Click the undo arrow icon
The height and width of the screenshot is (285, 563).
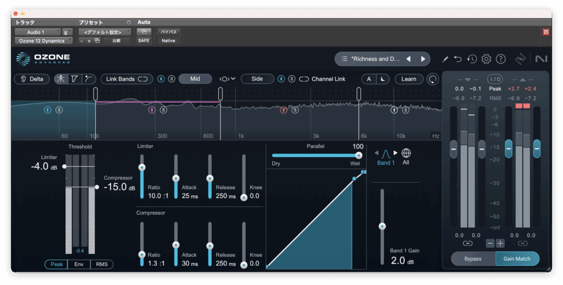point(458,59)
